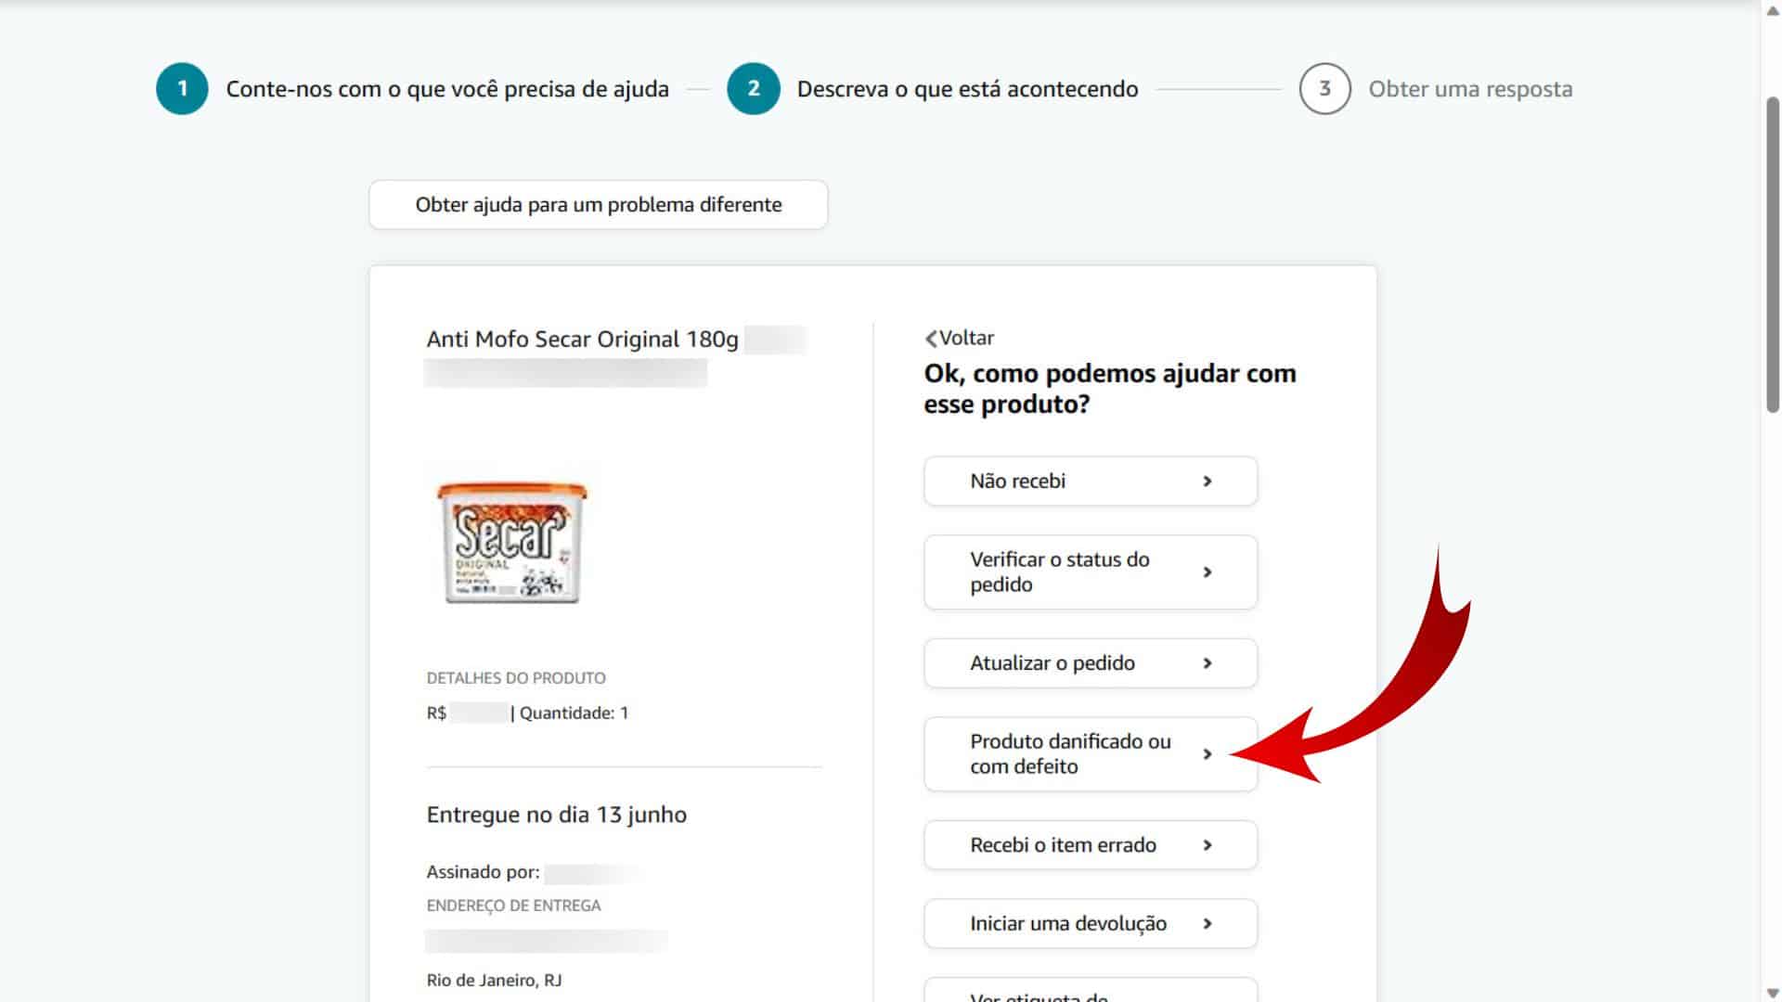Click the page vertical scrollbar thumb
Viewport: 1782px width, 1002px height.
click(1772, 254)
